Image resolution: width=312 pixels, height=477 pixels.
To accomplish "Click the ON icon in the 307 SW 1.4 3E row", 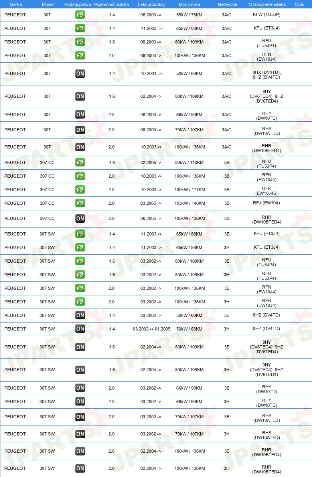I will [80, 315].
